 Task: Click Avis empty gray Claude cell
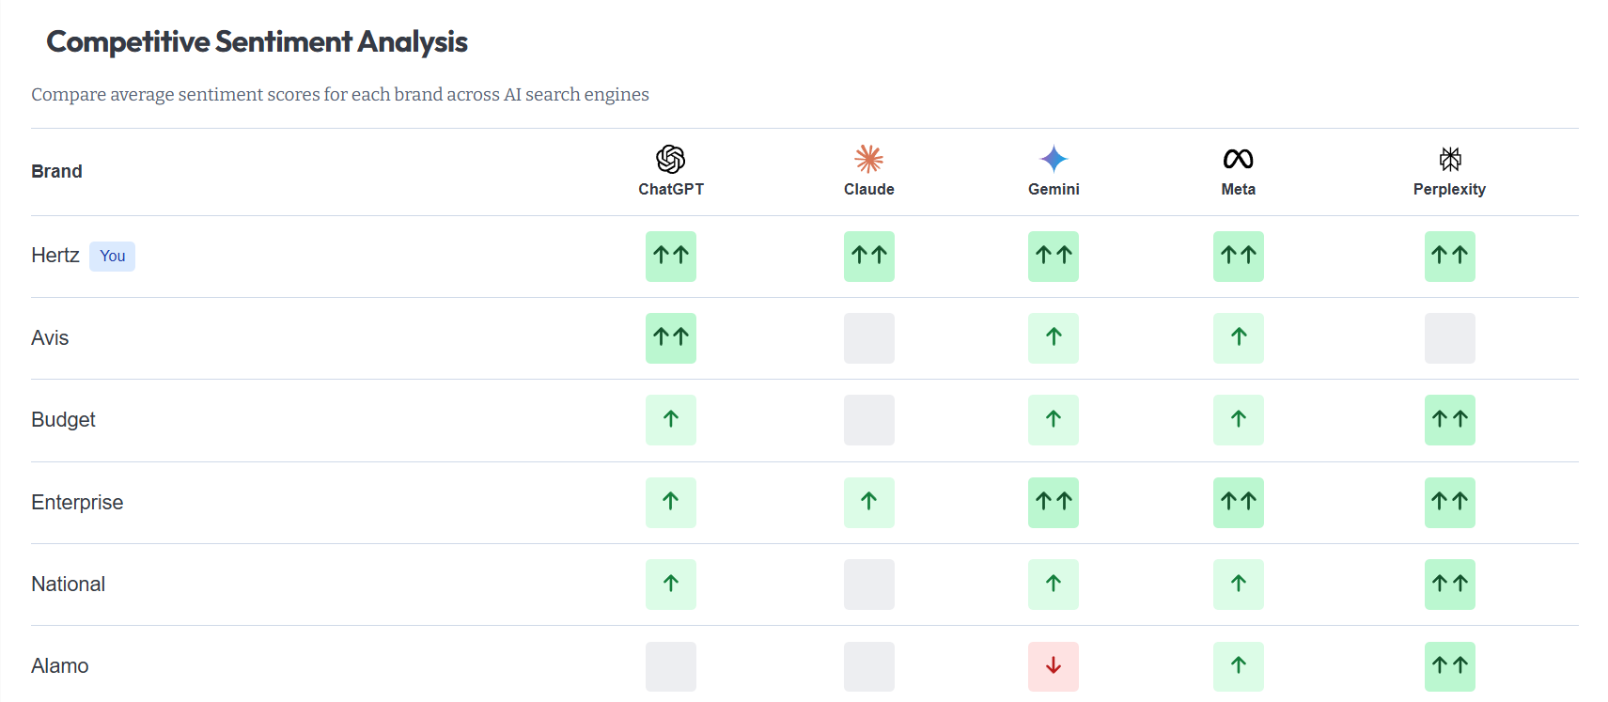868,337
